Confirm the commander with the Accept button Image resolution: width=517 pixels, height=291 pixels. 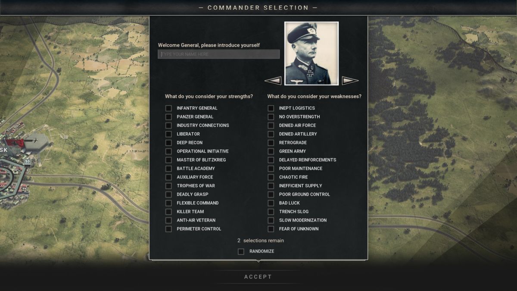258,277
